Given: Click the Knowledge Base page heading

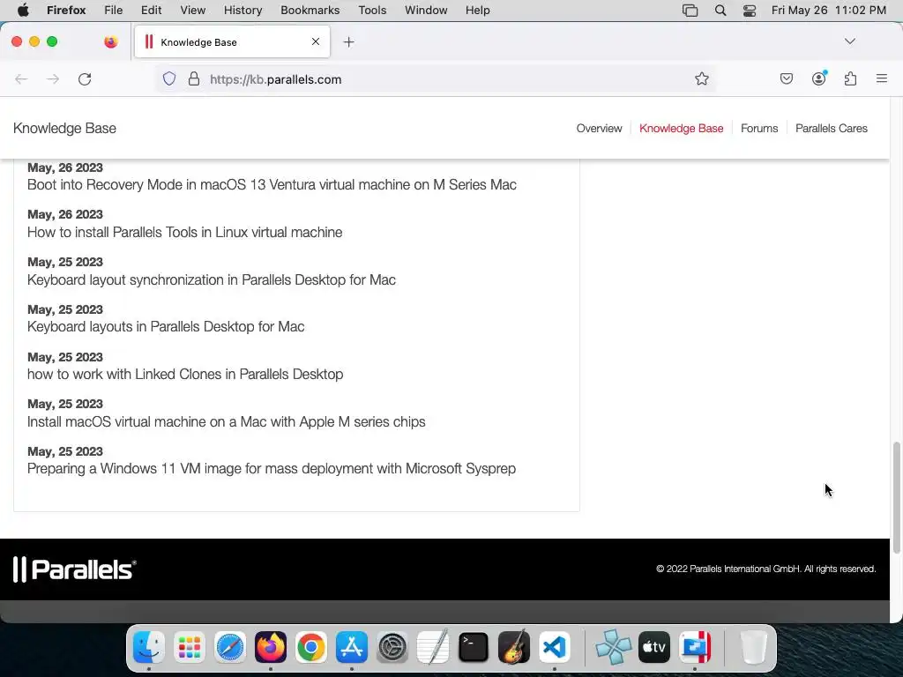Looking at the screenshot, I should tap(64, 129).
